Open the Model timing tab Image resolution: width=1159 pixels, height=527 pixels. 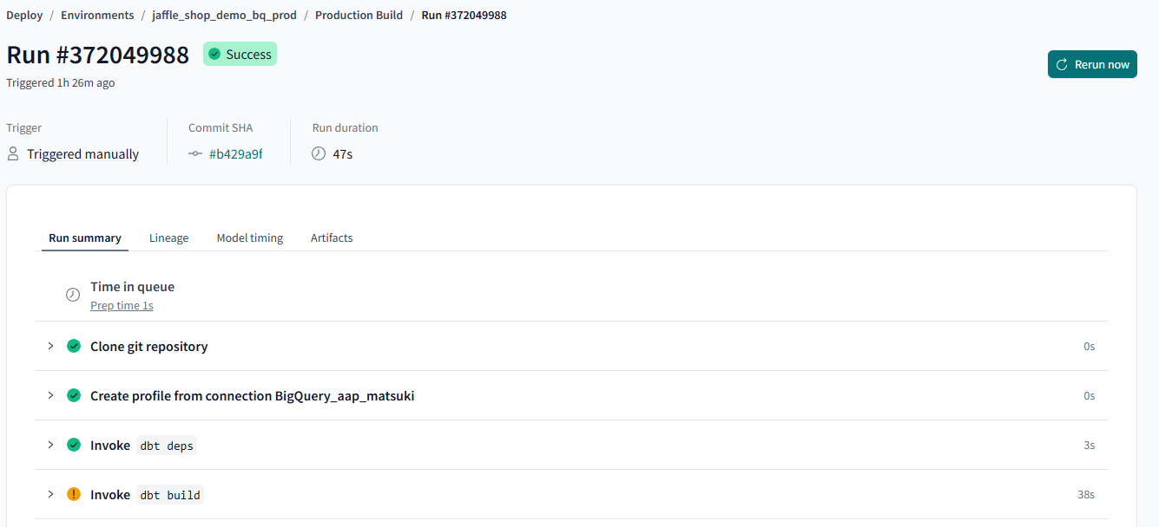[250, 237]
